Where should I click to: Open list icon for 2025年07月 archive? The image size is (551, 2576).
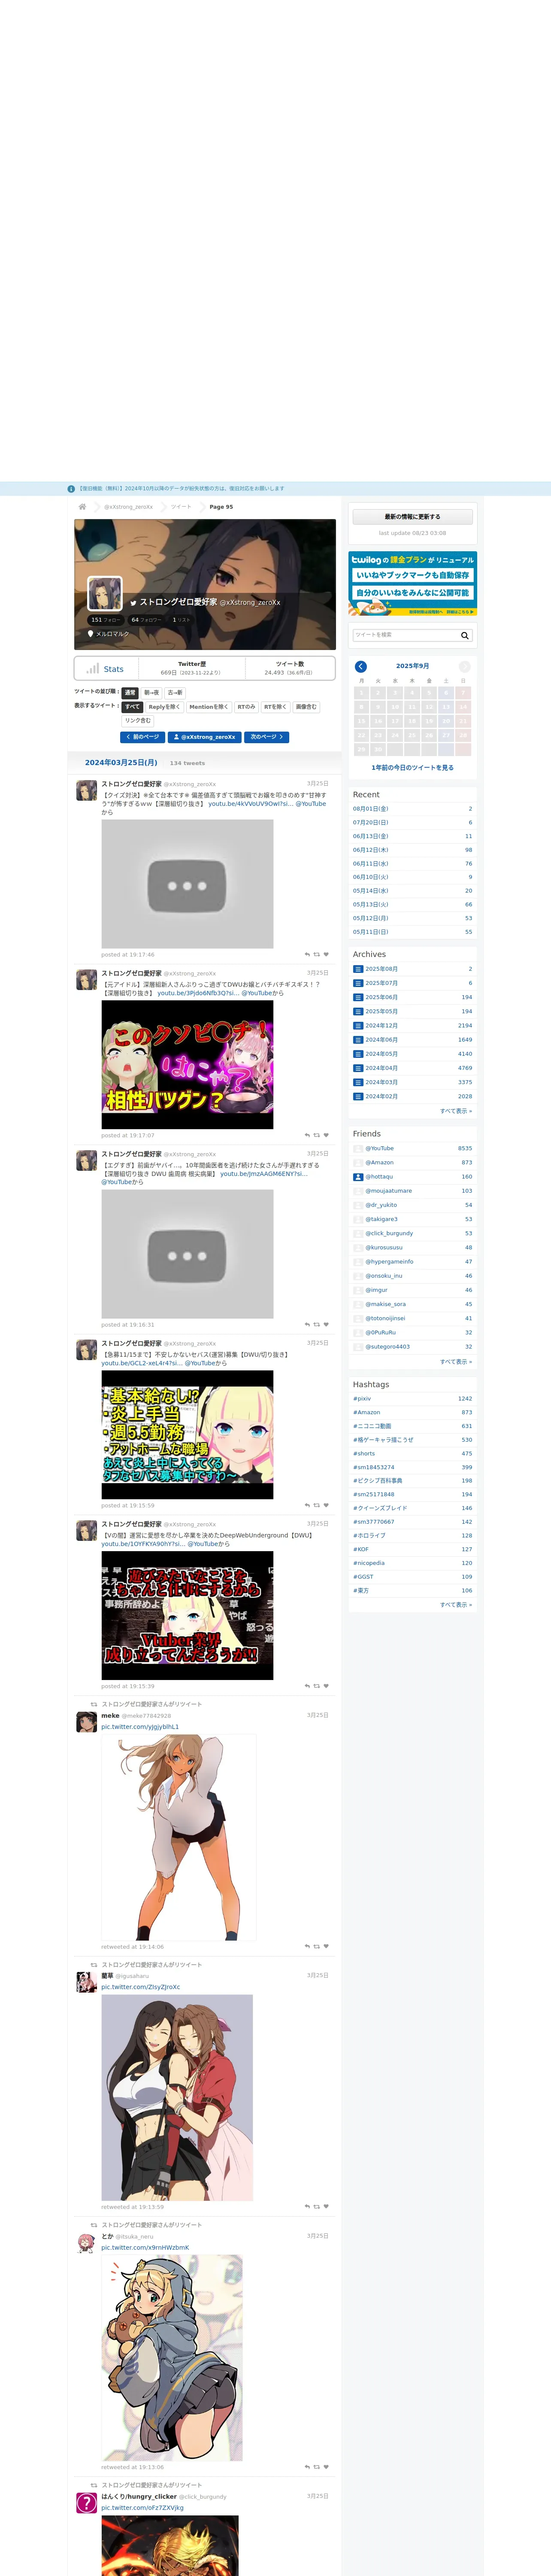tap(358, 983)
